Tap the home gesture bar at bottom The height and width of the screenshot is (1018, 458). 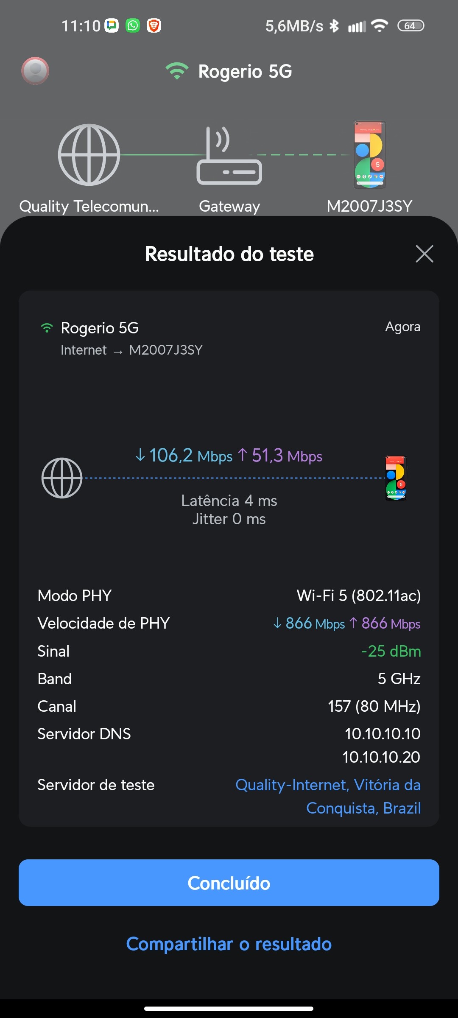(x=229, y=1008)
